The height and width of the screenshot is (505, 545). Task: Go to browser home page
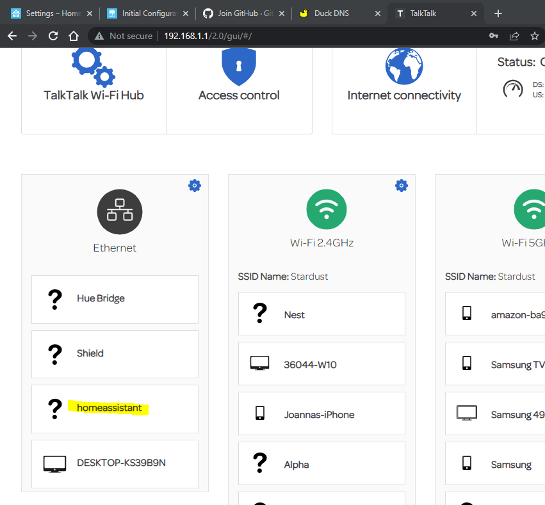(74, 36)
